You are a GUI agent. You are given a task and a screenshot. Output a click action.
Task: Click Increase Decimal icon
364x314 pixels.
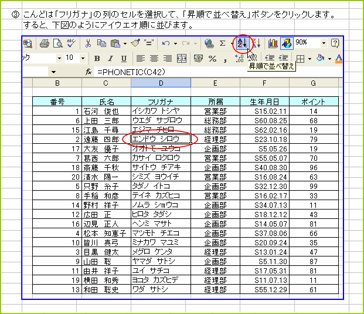[239, 58]
